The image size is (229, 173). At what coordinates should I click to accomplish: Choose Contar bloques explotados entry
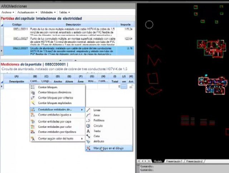coord(57,103)
